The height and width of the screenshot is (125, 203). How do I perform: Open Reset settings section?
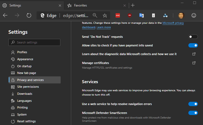point(34,121)
